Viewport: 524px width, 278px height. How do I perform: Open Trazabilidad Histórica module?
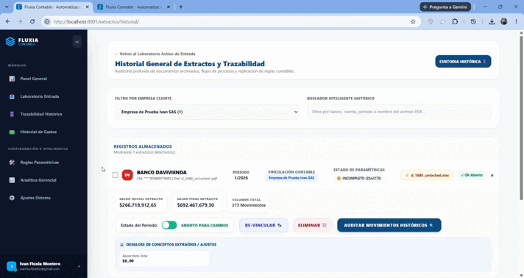tap(41, 114)
